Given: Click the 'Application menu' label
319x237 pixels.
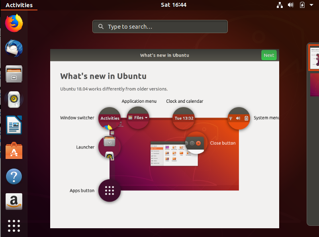Looking at the screenshot, I should coord(139,101).
